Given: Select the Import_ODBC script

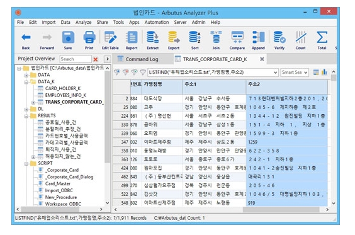Looking at the screenshot, I should point(59,190).
